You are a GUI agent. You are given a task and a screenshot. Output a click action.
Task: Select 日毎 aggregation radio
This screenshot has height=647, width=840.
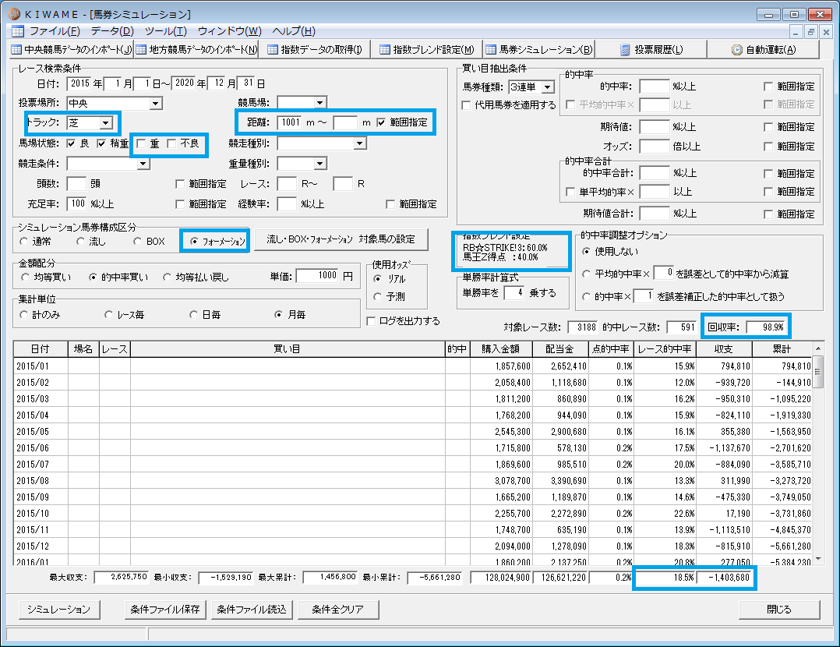click(193, 315)
